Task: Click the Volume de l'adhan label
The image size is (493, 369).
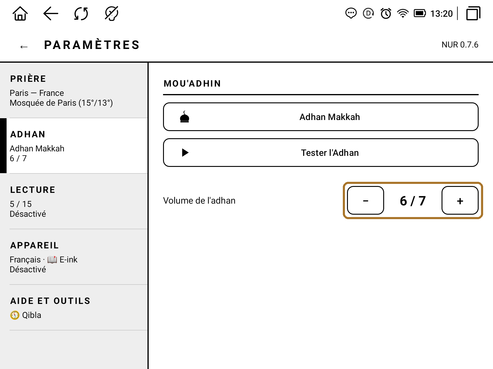Action: [199, 201]
